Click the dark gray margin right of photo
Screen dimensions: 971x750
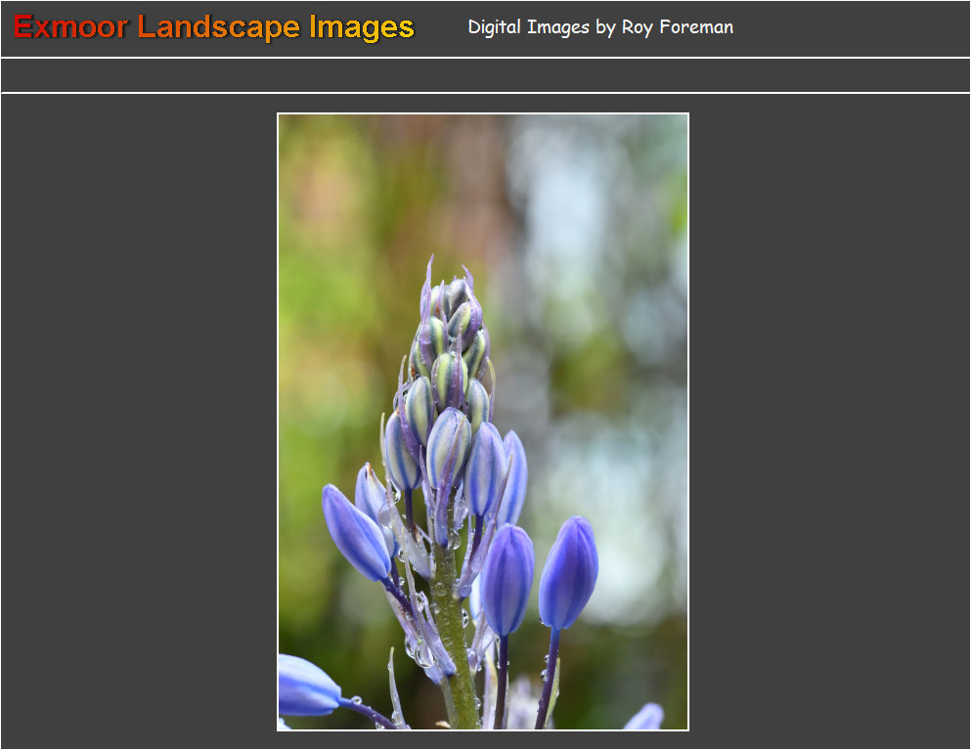click(831, 420)
